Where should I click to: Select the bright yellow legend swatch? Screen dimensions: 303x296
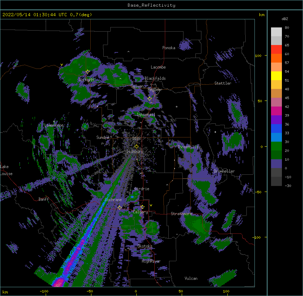(x=276, y=76)
